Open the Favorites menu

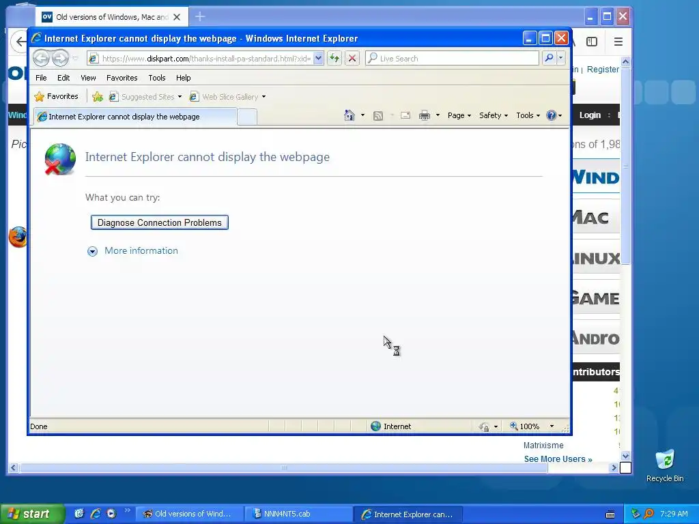(x=122, y=78)
